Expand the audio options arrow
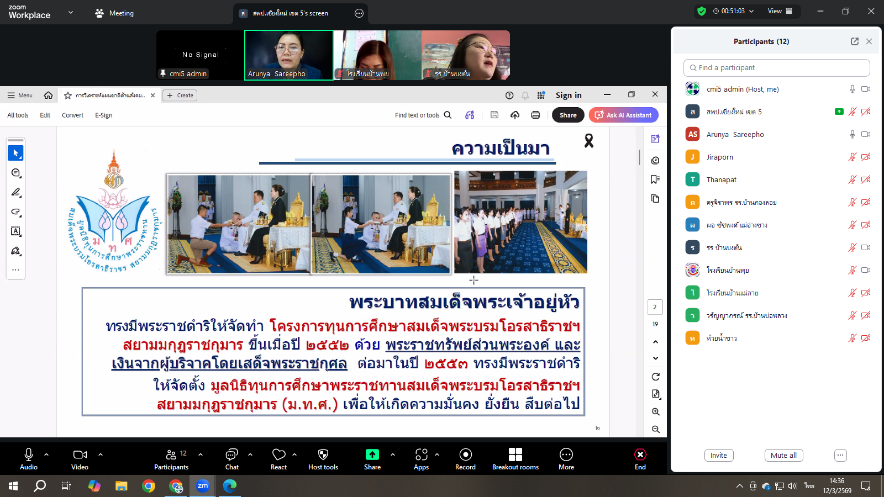Image resolution: width=884 pixels, height=497 pixels. click(46, 454)
